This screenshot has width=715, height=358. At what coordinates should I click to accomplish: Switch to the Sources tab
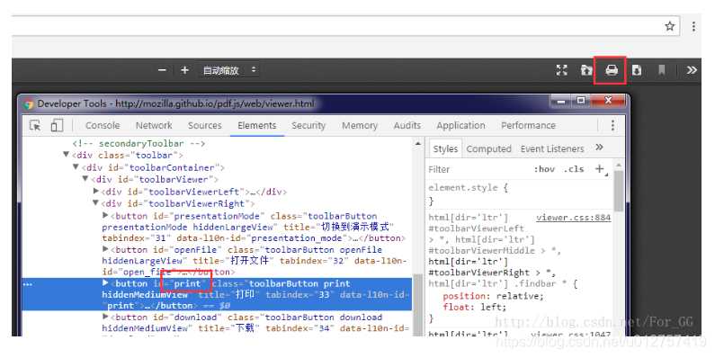(205, 125)
